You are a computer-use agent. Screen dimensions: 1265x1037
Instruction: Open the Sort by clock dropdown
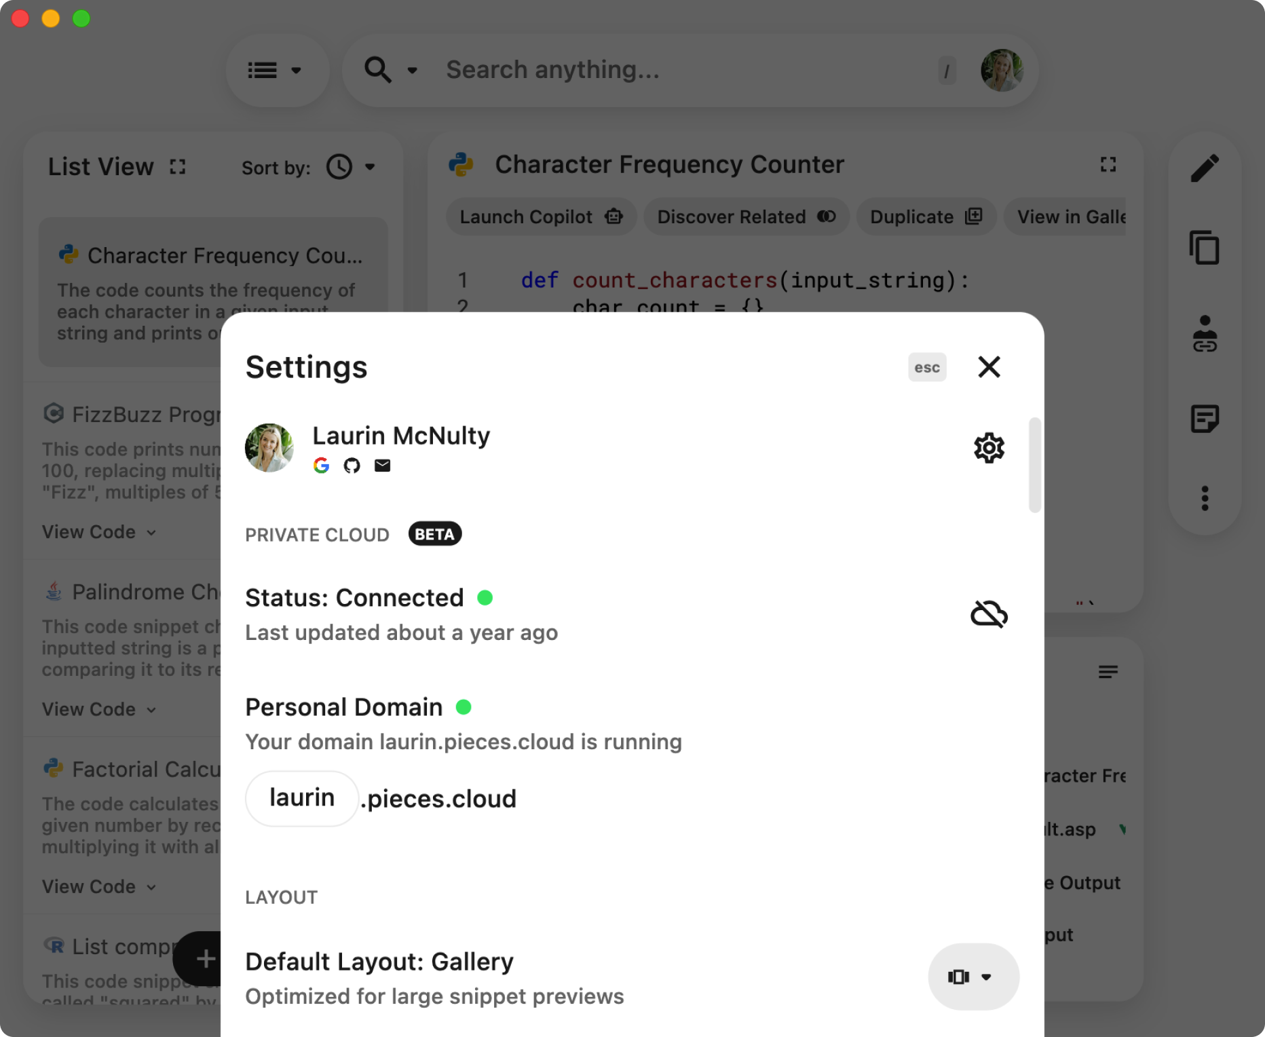coord(351,167)
